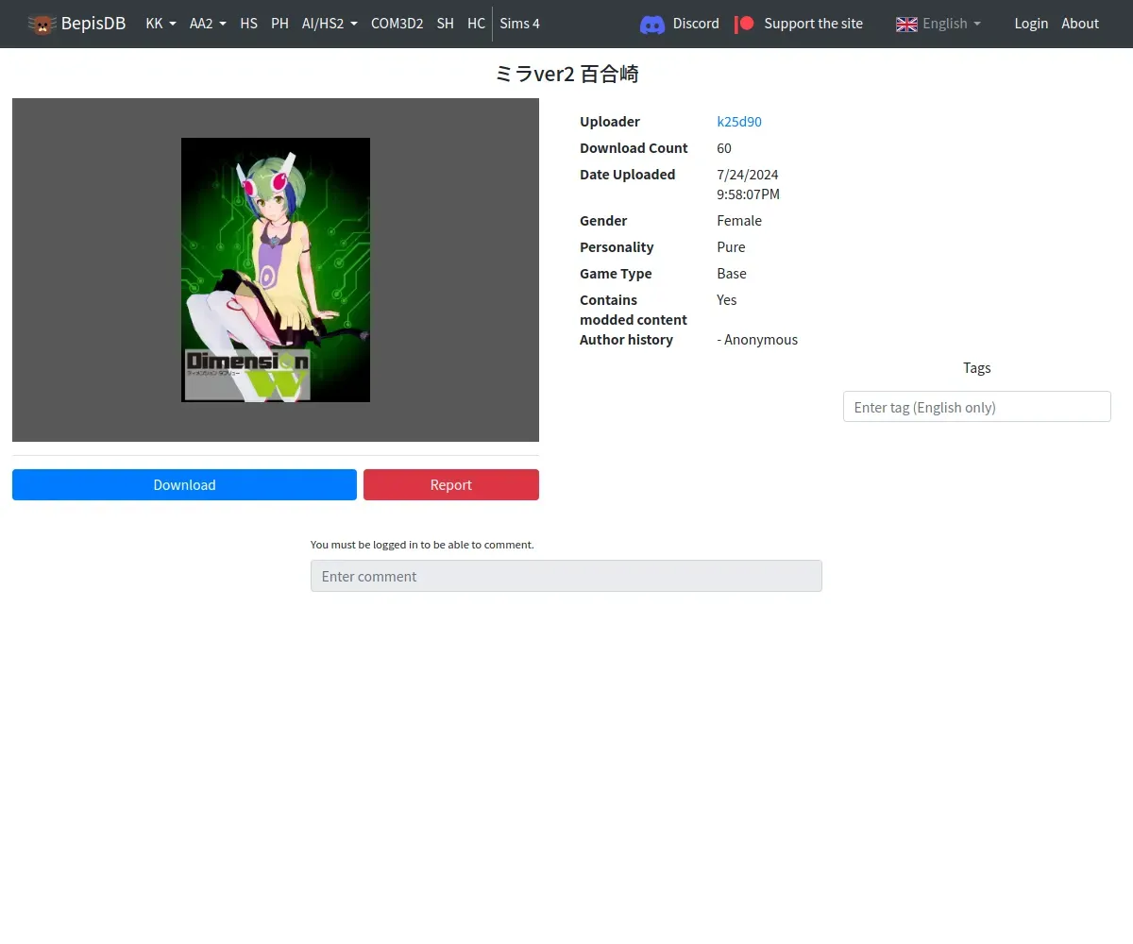Image resolution: width=1133 pixels, height=944 pixels.
Task: Open the About page
Action: click(x=1080, y=24)
